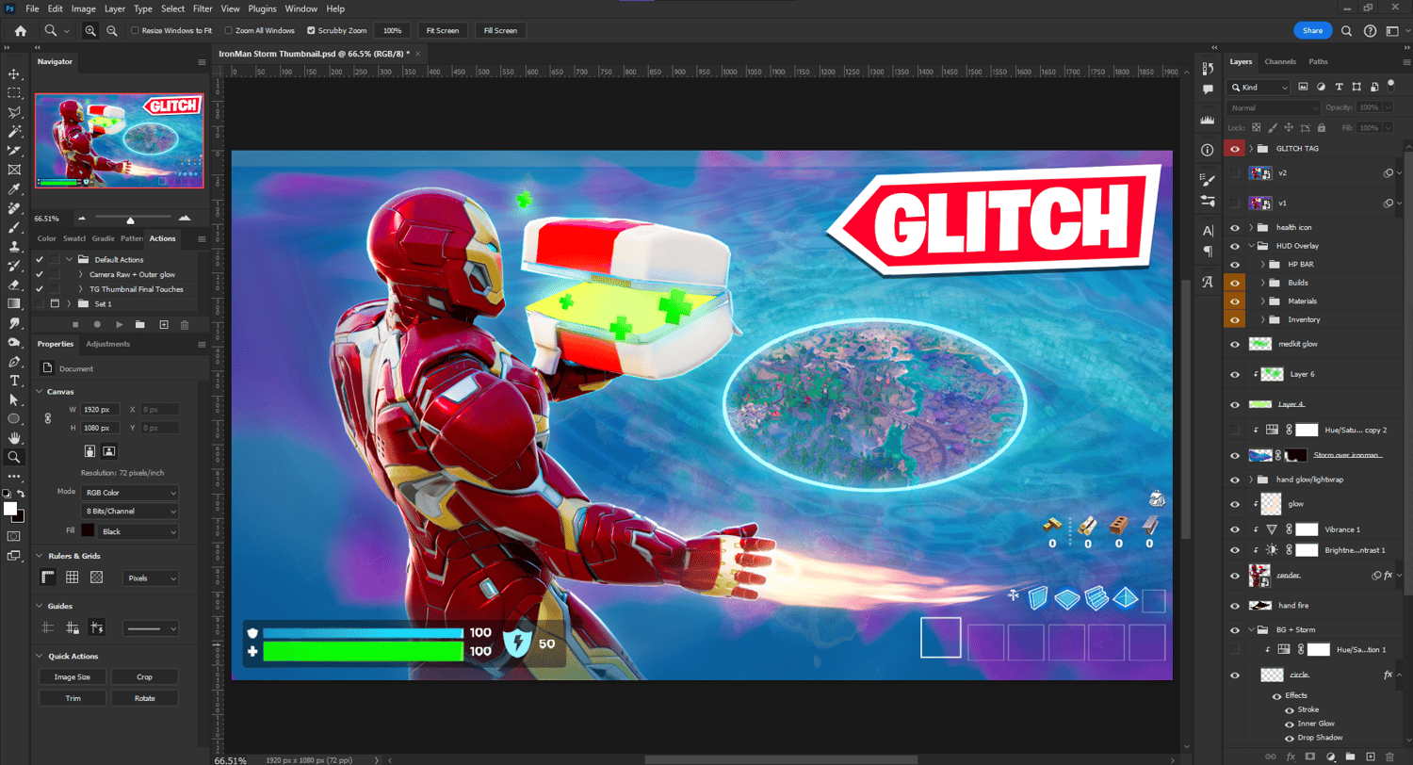Select the Rectangular Marquee tool

pos(14,93)
